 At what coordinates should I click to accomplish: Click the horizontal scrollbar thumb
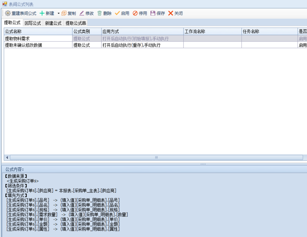click(x=156, y=157)
